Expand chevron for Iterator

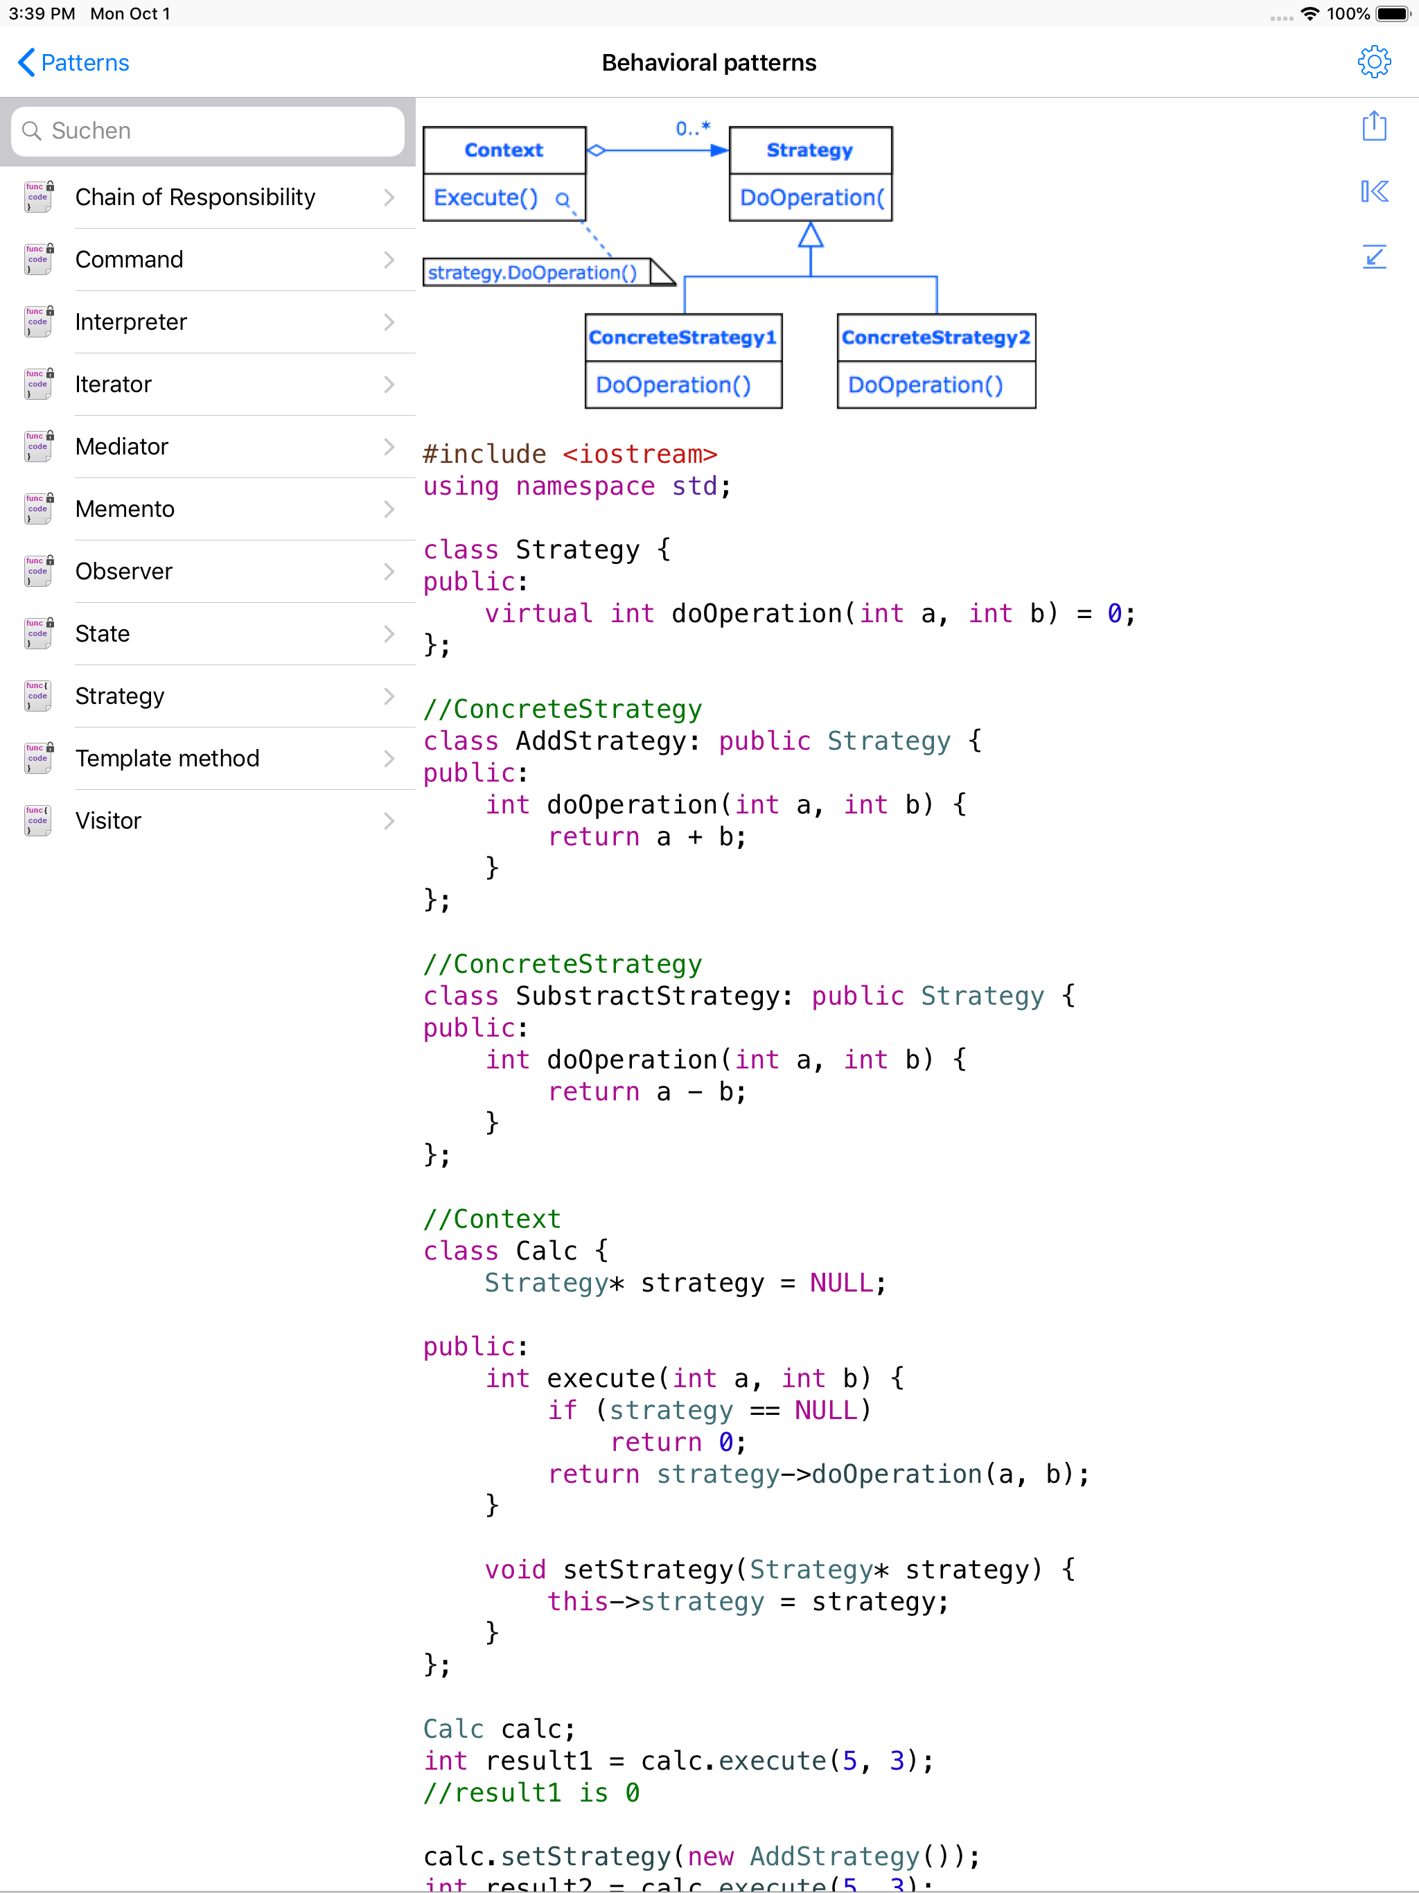[389, 385]
